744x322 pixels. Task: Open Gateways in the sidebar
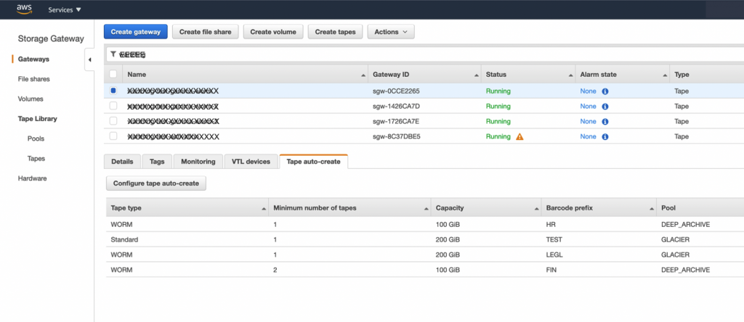pos(33,59)
